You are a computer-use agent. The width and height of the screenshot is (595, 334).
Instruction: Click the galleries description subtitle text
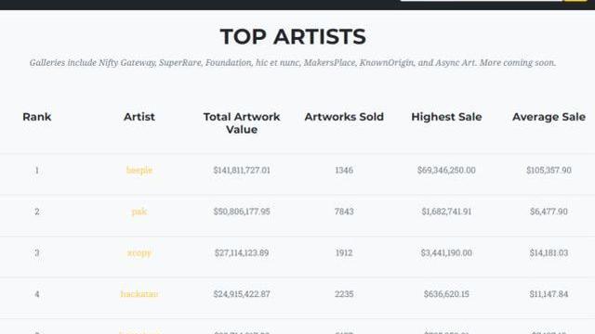(293, 63)
